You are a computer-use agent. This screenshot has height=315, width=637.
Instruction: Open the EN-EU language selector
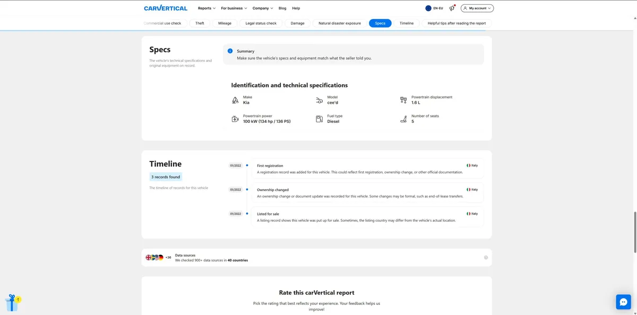(434, 8)
